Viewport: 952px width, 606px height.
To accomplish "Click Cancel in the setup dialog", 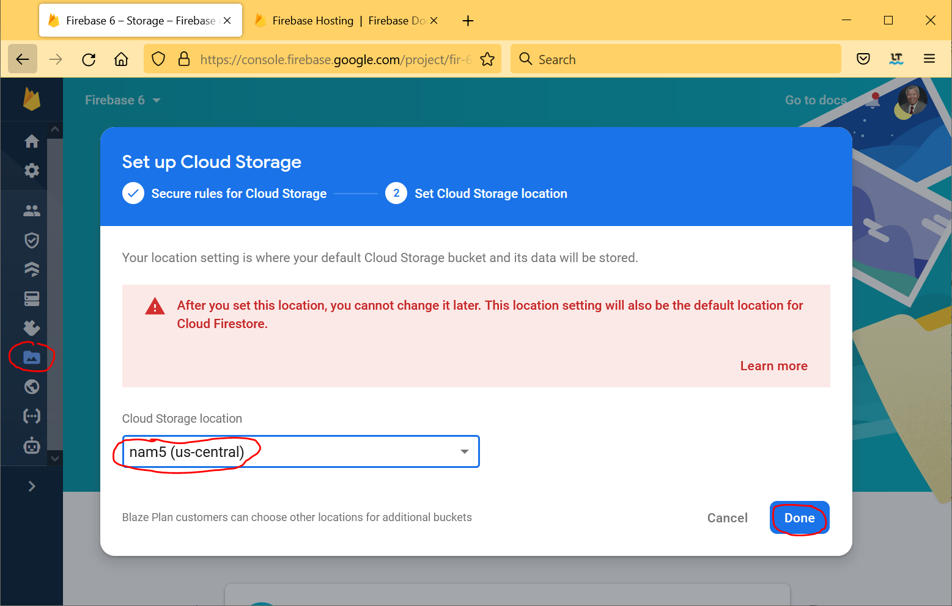I will [x=727, y=518].
